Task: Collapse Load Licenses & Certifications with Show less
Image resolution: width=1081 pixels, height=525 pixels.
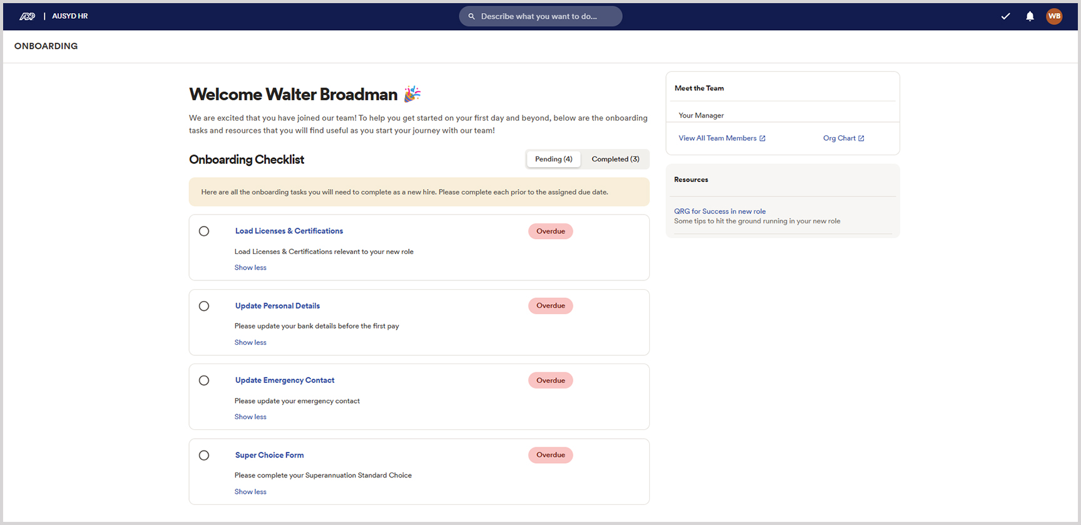Action: coord(250,268)
